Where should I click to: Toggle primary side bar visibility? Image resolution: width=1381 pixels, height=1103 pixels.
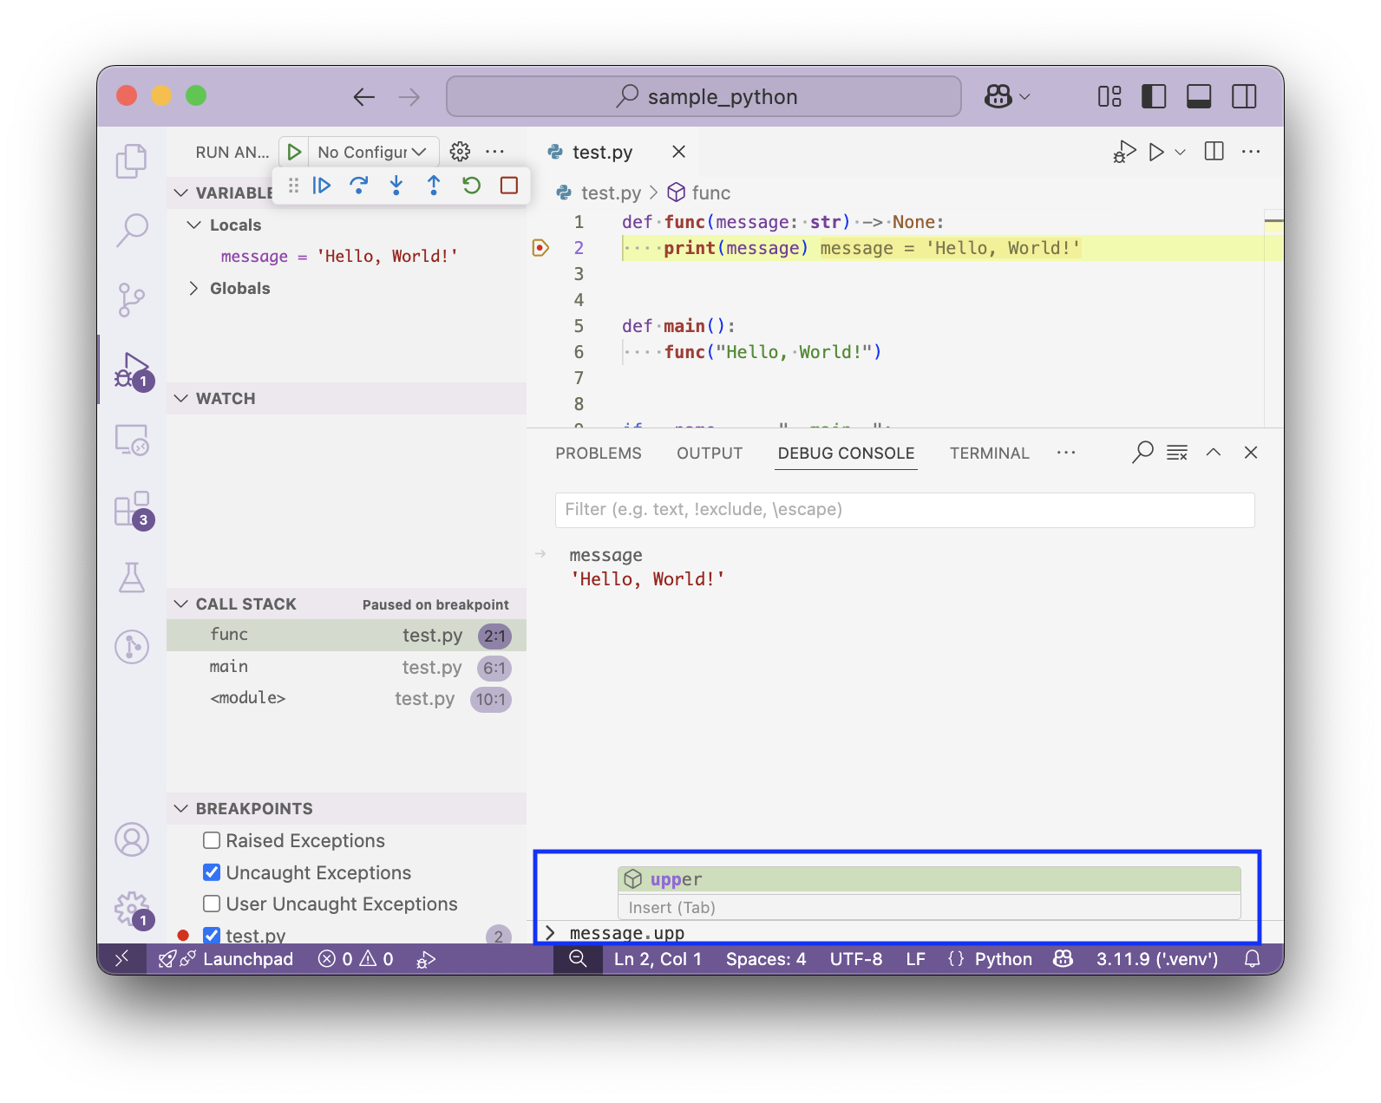[x=1154, y=96]
